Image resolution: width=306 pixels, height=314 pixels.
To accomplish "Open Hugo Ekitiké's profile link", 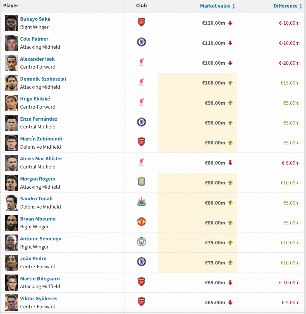I will click(x=35, y=99).
